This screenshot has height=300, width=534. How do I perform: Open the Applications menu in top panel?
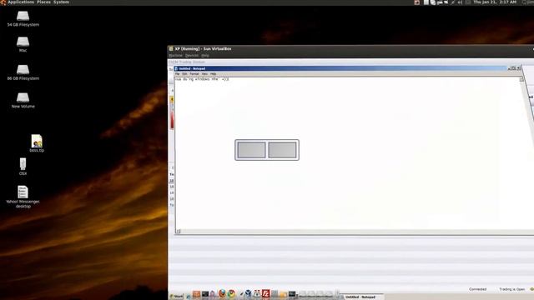coord(21,2)
